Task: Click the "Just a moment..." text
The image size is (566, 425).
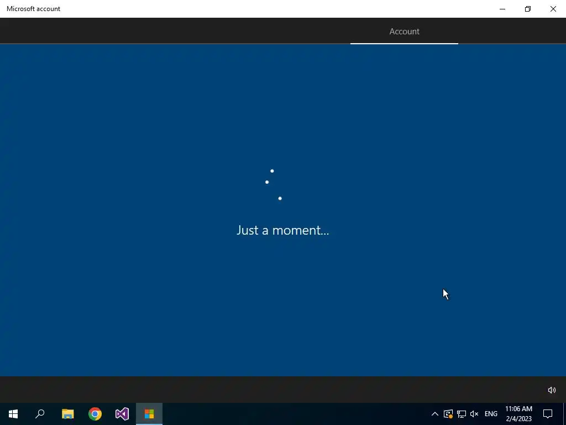Action: pyautogui.click(x=282, y=230)
